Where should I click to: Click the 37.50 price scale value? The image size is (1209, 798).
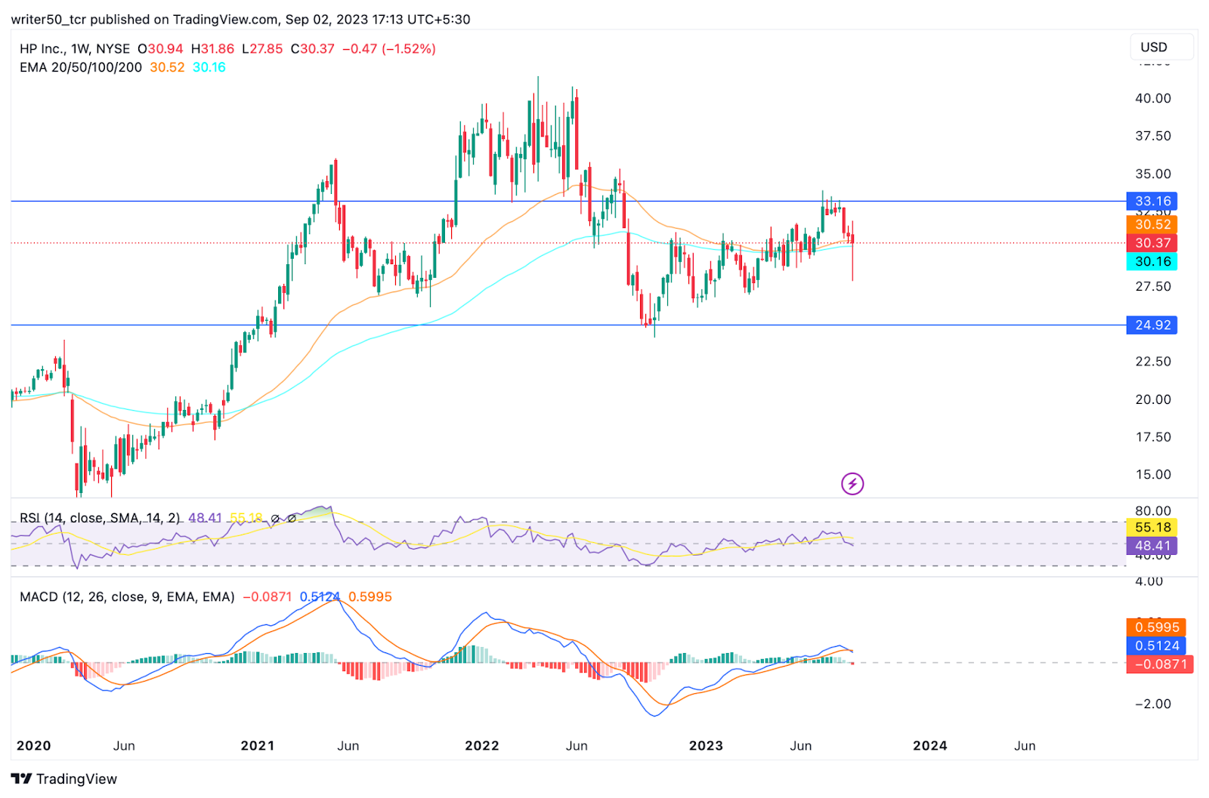point(1153,136)
